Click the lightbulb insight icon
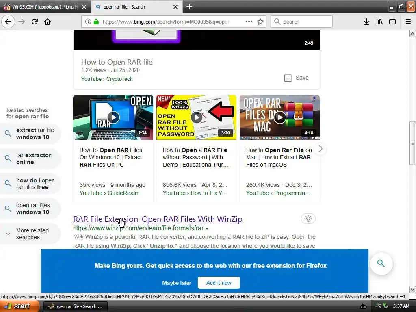Viewport: 416px width, 312px height. (x=308, y=219)
